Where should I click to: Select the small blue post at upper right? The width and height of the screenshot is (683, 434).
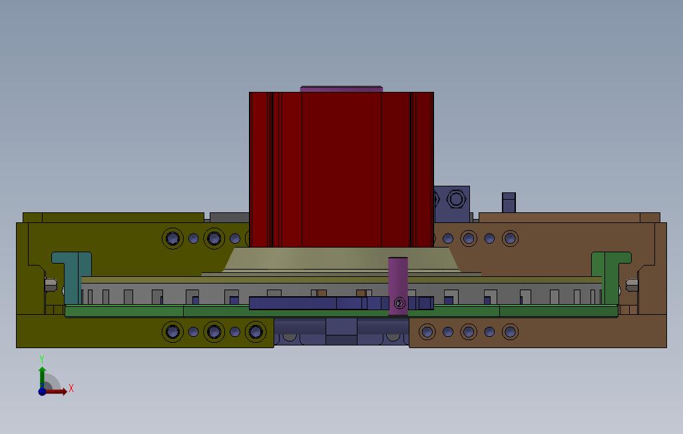pyautogui.click(x=509, y=202)
